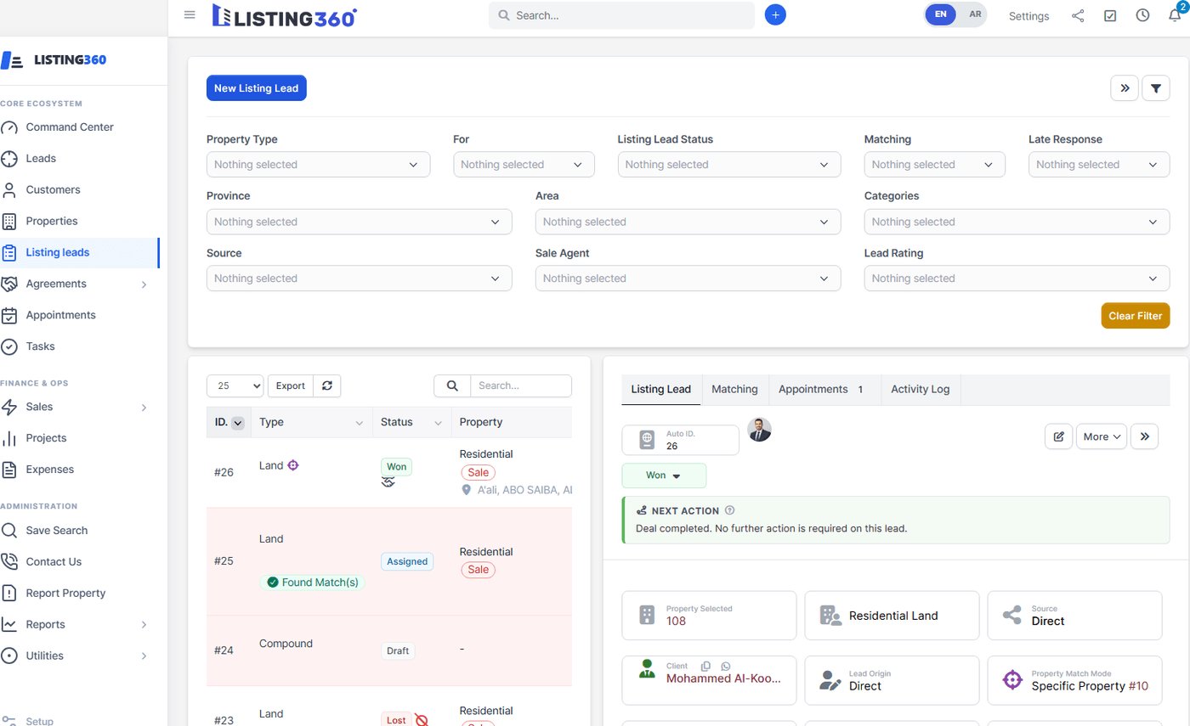Open the Listing Lead Status dropdown
The image size is (1190, 726).
(x=729, y=165)
